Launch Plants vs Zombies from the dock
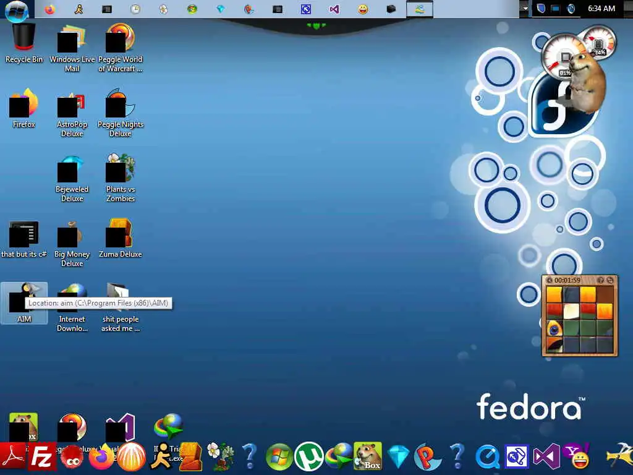Image resolution: width=633 pixels, height=475 pixels. 221,457
